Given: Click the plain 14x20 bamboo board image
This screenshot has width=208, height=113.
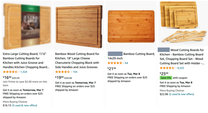Looking at the screenshot, I should click(x=131, y=26).
